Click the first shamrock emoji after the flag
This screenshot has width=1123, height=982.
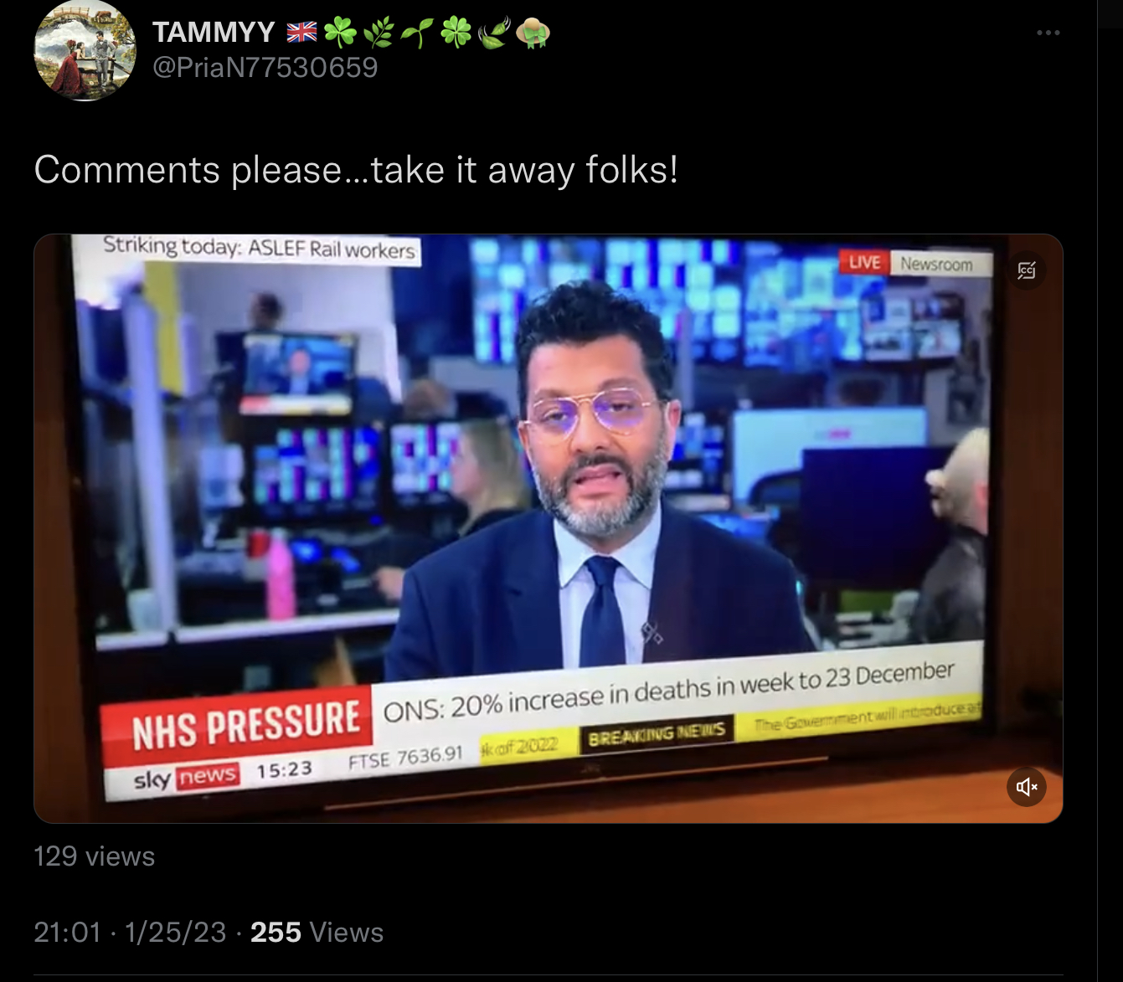(340, 33)
